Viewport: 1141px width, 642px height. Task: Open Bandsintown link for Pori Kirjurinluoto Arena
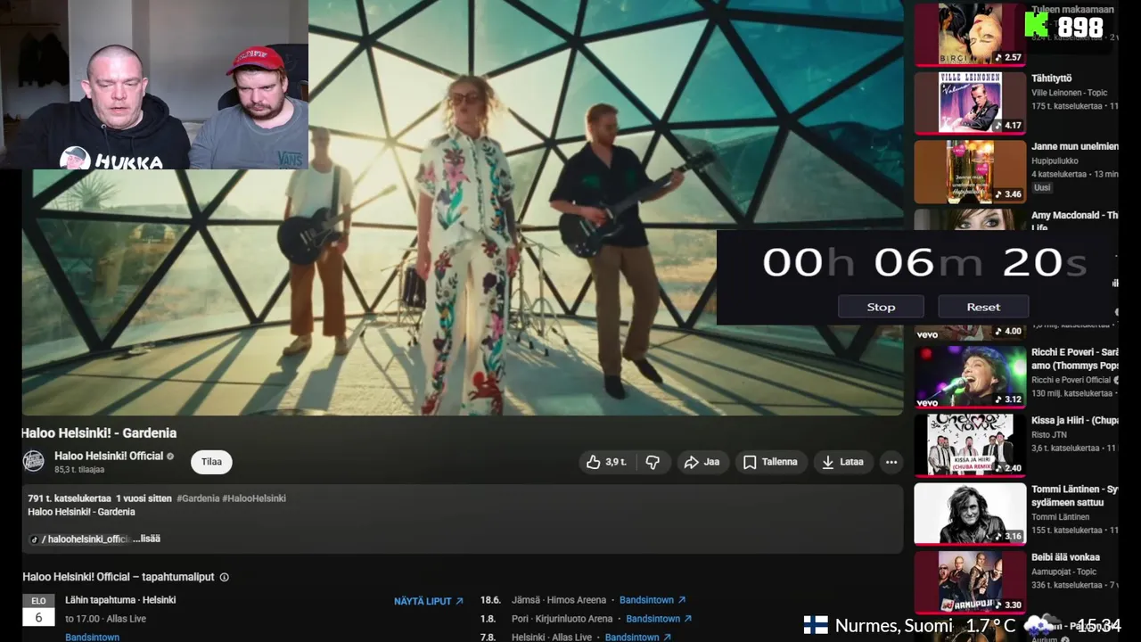point(659,619)
